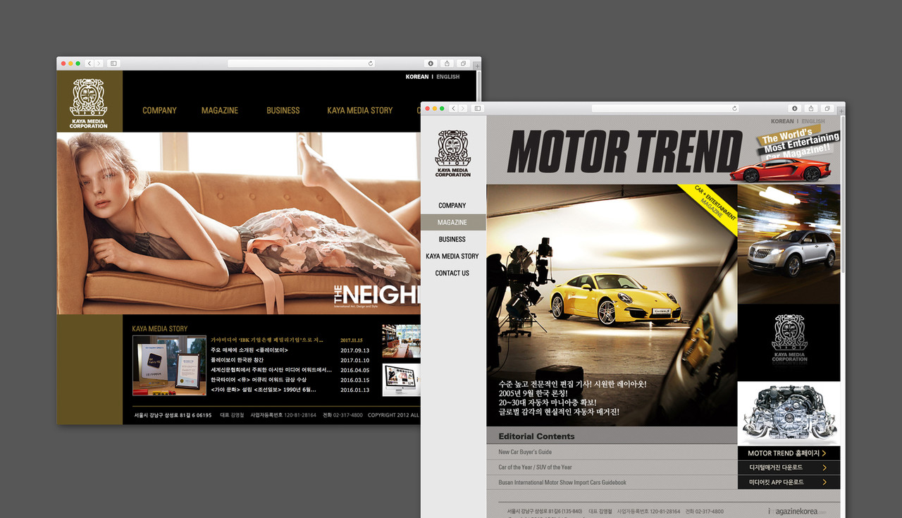Open the MOTOR TREND 홈페이지 button

tap(789, 453)
